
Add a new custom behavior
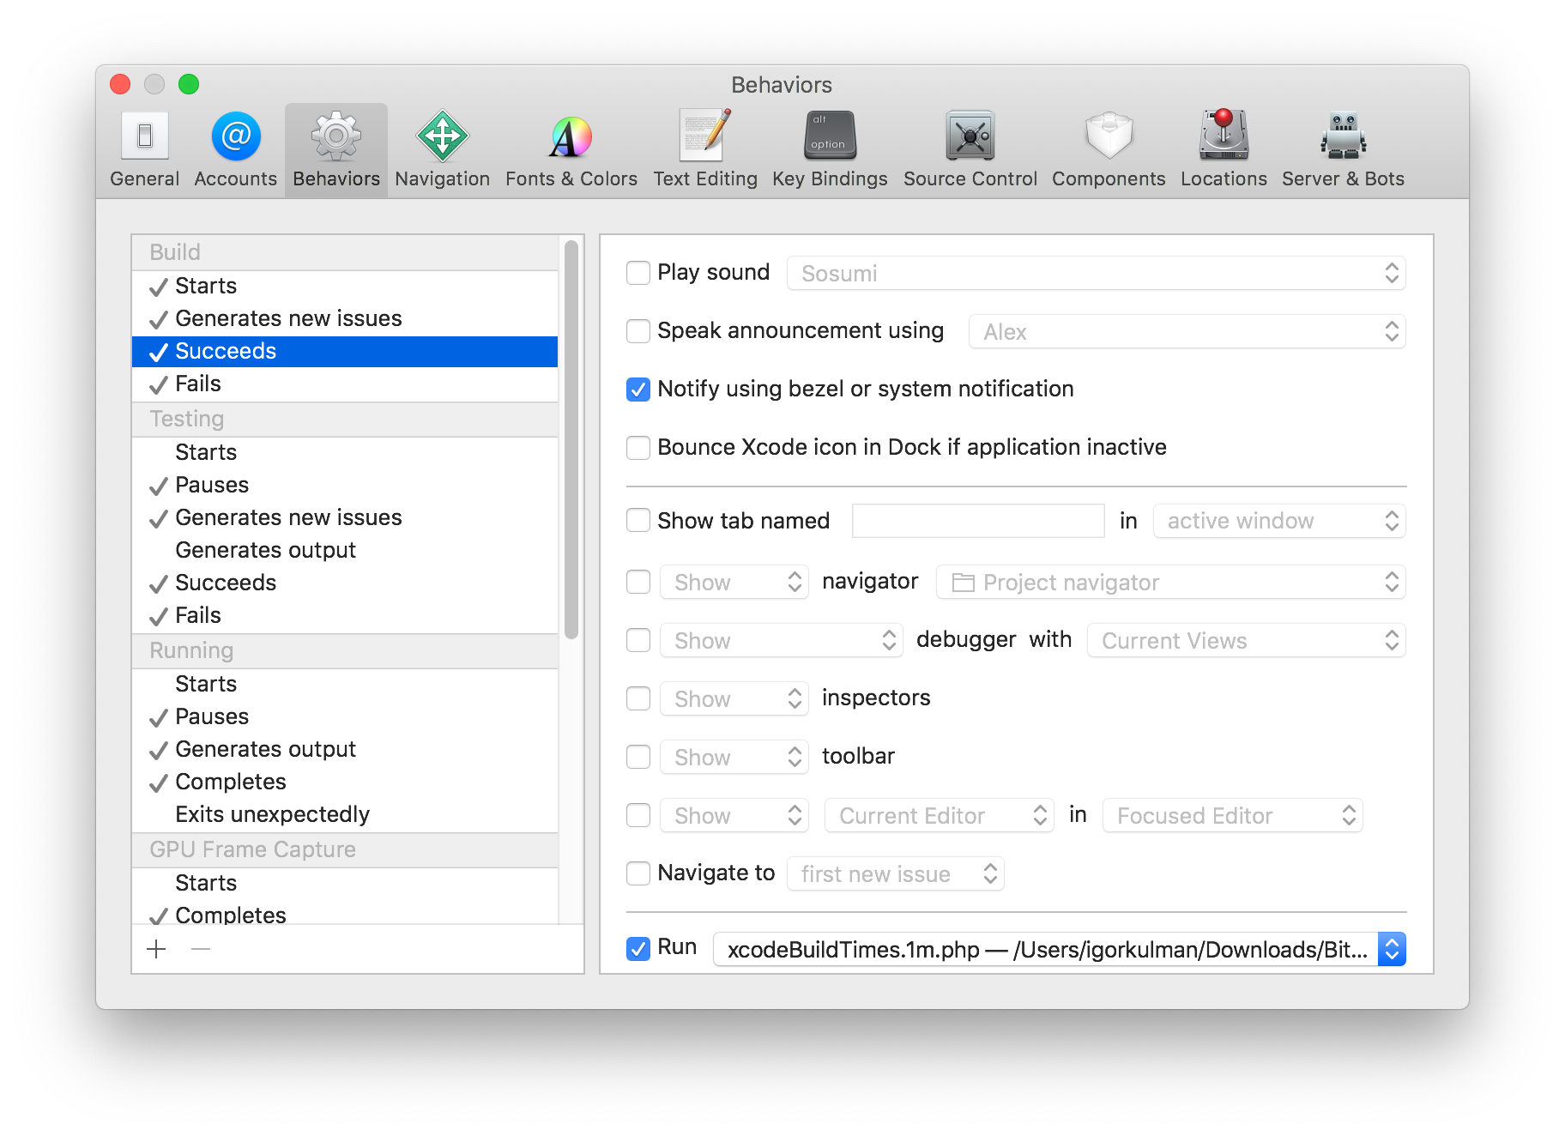click(156, 949)
